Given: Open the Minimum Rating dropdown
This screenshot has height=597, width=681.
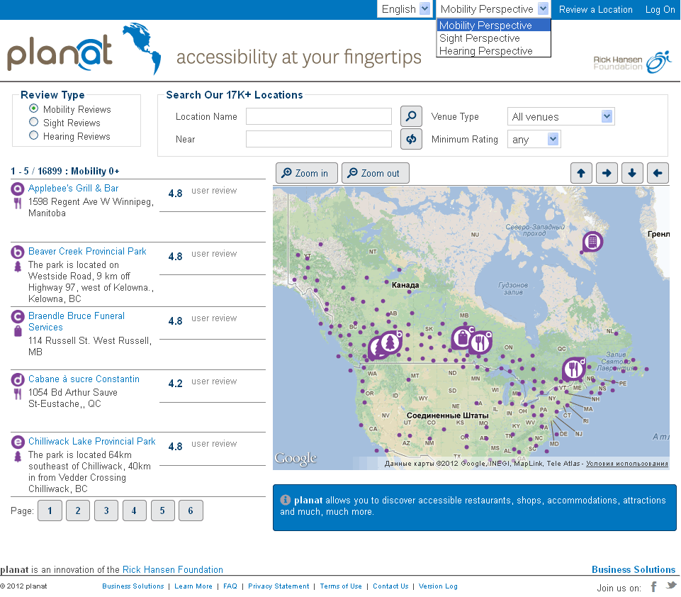Looking at the screenshot, I should (x=534, y=140).
